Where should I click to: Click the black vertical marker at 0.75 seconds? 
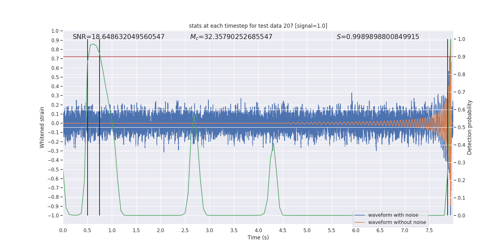(x=100, y=157)
